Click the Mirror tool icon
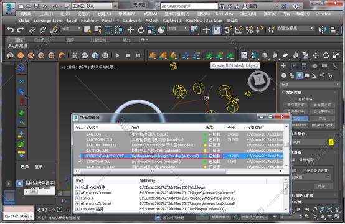Screen dimensions: 345x224 (x=323, y=30)
